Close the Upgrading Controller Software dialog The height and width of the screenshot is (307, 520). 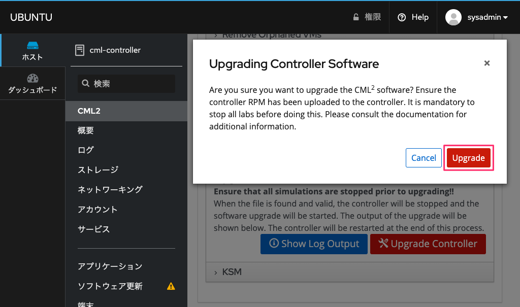(487, 63)
